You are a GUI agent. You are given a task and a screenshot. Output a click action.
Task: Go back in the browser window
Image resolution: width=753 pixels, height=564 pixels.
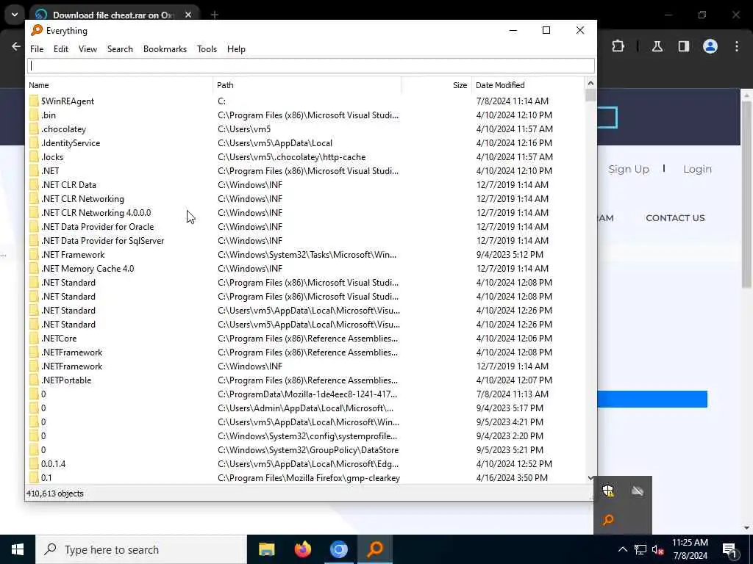(x=16, y=46)
